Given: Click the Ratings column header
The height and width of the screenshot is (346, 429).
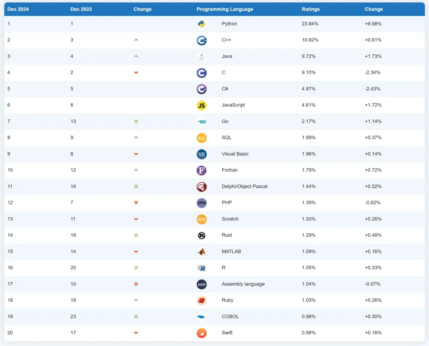Looking at the screenshot, I should [x=311, y=9].
